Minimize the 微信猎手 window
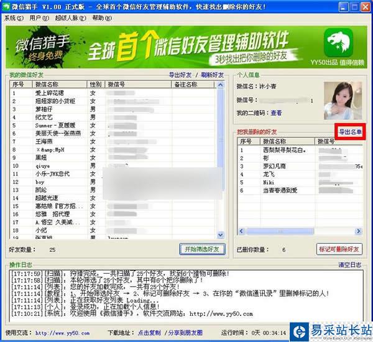 343,7
